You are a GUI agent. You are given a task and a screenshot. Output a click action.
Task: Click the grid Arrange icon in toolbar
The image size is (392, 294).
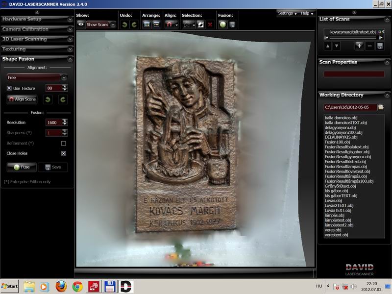[147, 24]
